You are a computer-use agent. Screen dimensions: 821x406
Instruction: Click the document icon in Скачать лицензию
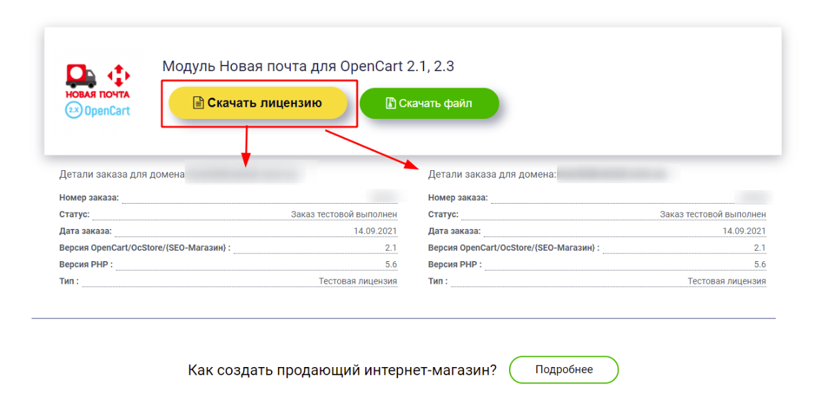coord(198,103)
